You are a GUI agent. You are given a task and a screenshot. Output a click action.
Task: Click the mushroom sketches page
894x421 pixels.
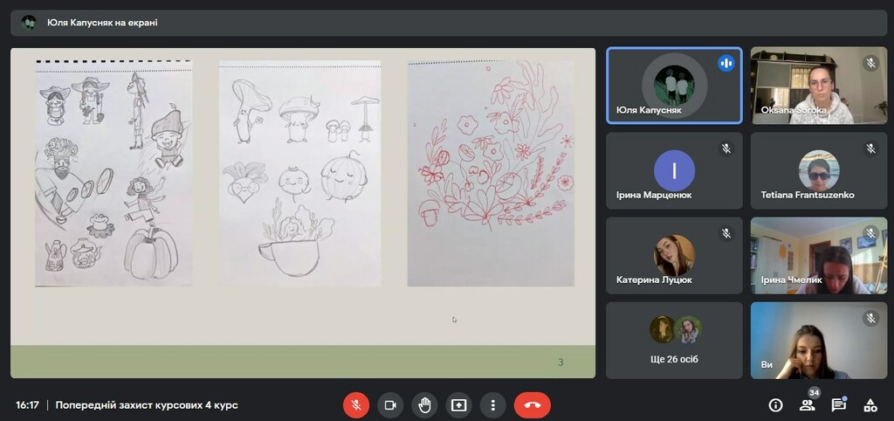[300, 173]
